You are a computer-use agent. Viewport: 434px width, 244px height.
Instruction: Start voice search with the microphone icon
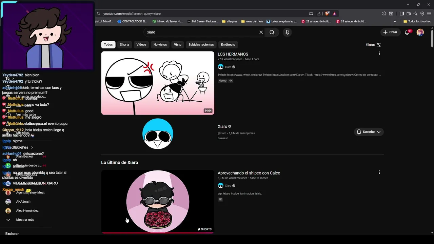click(287, 32)
